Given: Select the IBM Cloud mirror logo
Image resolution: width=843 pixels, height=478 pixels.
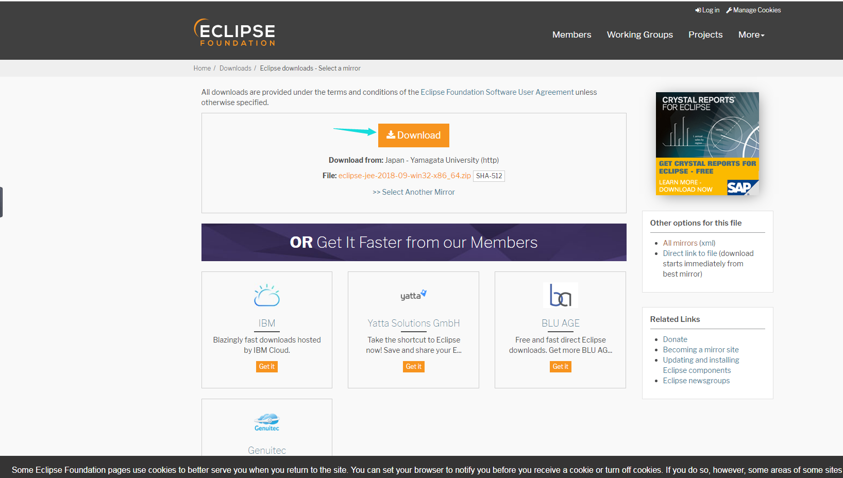Looking at the screenshot, I should pos(266,295).
